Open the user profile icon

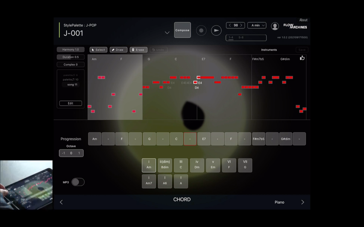[275, 26]
